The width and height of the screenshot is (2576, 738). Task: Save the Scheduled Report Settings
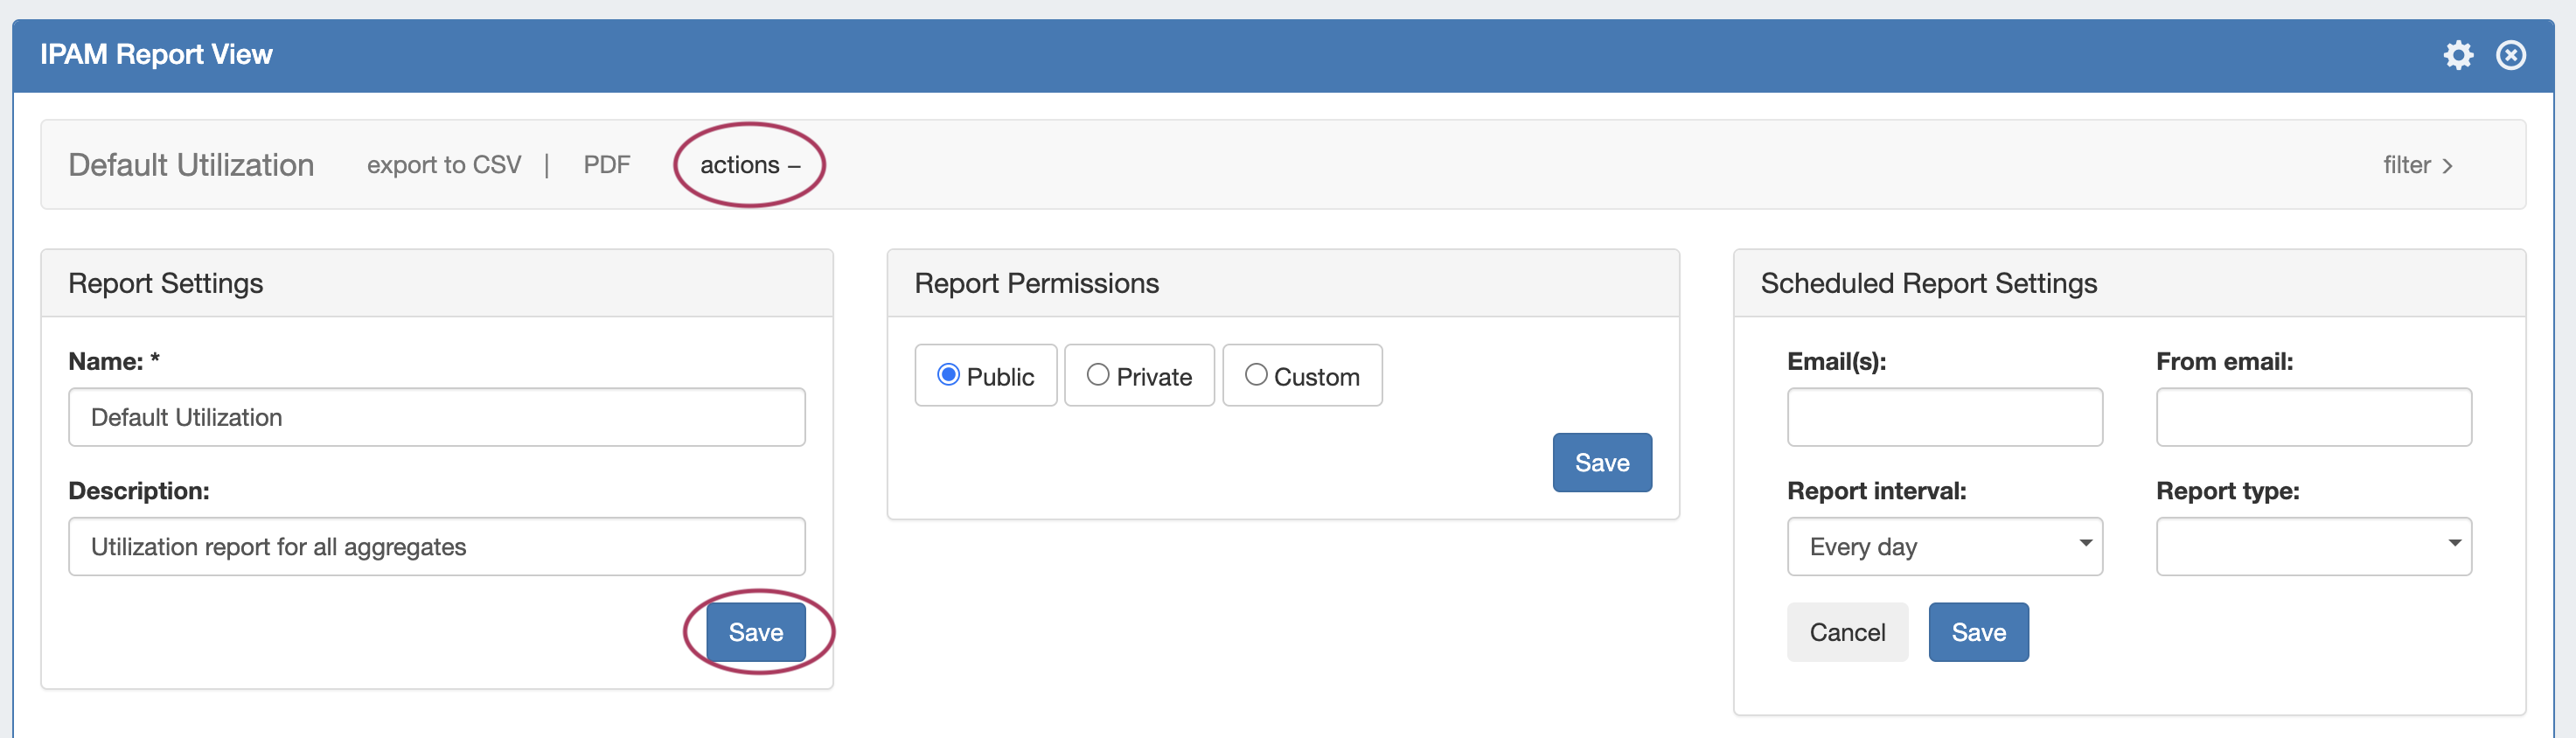coord(1978,632)
